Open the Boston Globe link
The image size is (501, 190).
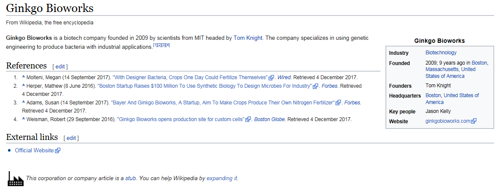[x=270, y=119]
